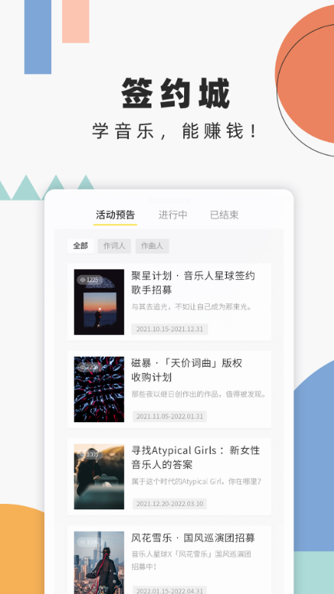Filter by 作词人
The width and height of the screenshot is (334, 594).
[x=114, y=246]
